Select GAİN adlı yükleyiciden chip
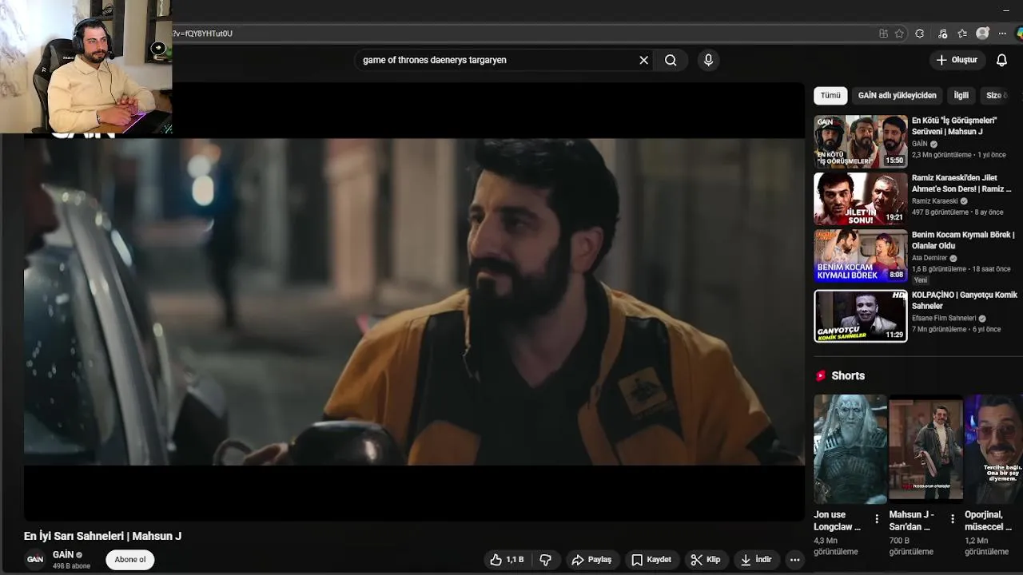Image resolution: width=1023 pixels, height=575 pixels. [x=897, y=95]
